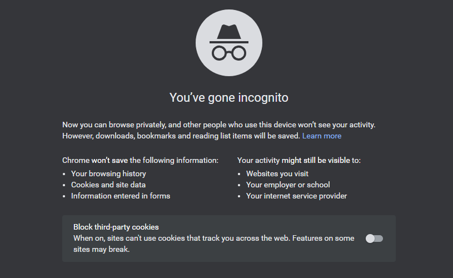453x278 pixels.
Task: Click the Block third-party cookies title
Action: (x=116, y=227)
